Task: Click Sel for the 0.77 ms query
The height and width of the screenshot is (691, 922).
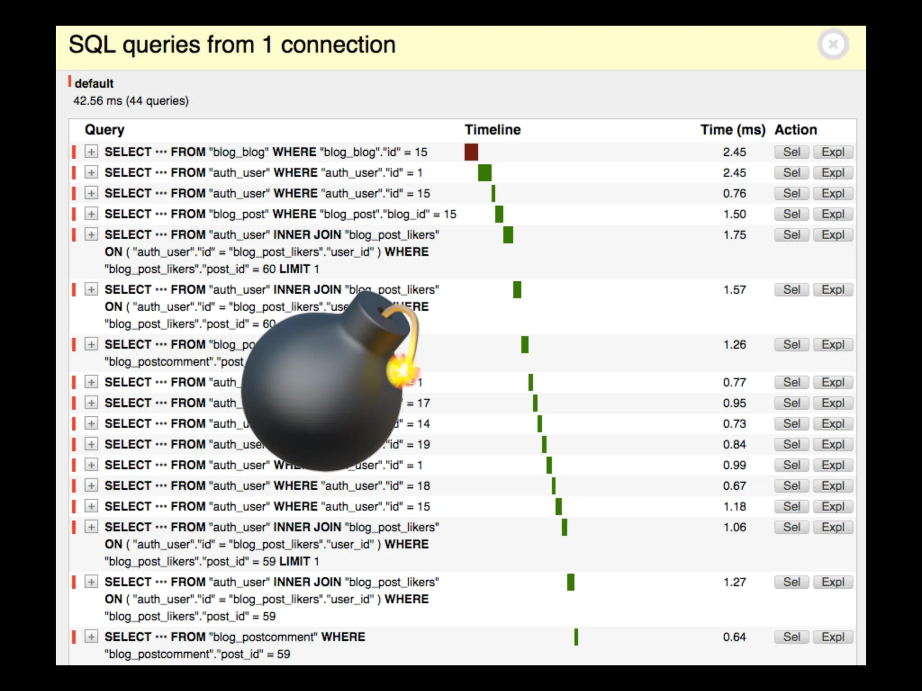Action: coord(791,382)
